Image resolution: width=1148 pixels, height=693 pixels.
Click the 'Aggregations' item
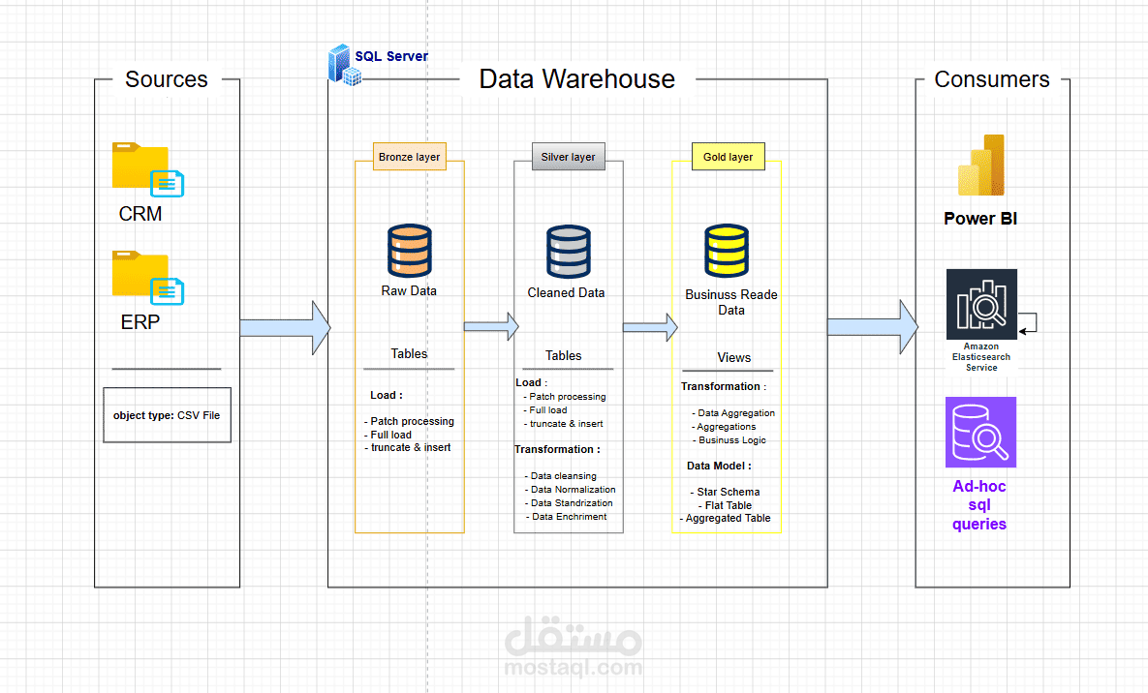[x=724, y=427]
